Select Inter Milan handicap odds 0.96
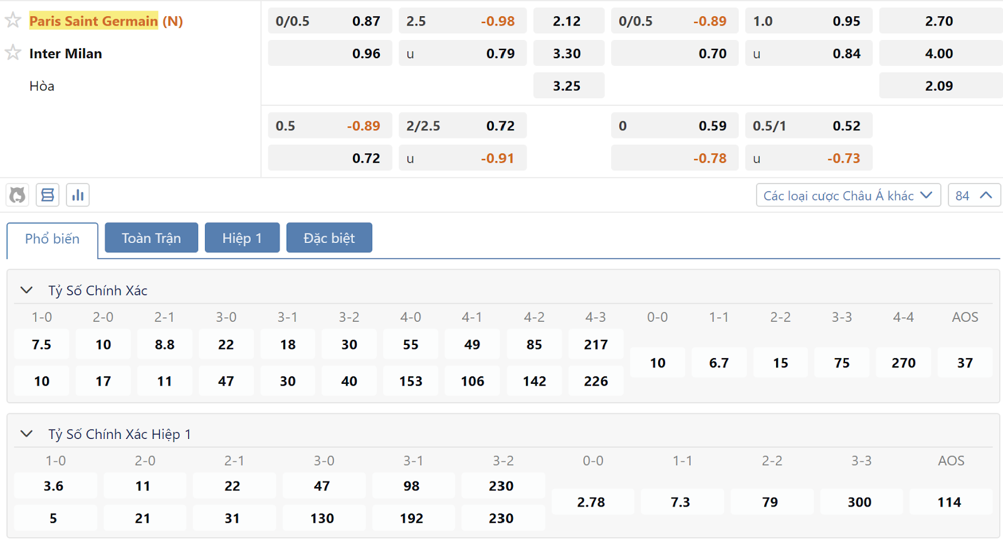The image size is (1003, 541). [x=330, y=53]
